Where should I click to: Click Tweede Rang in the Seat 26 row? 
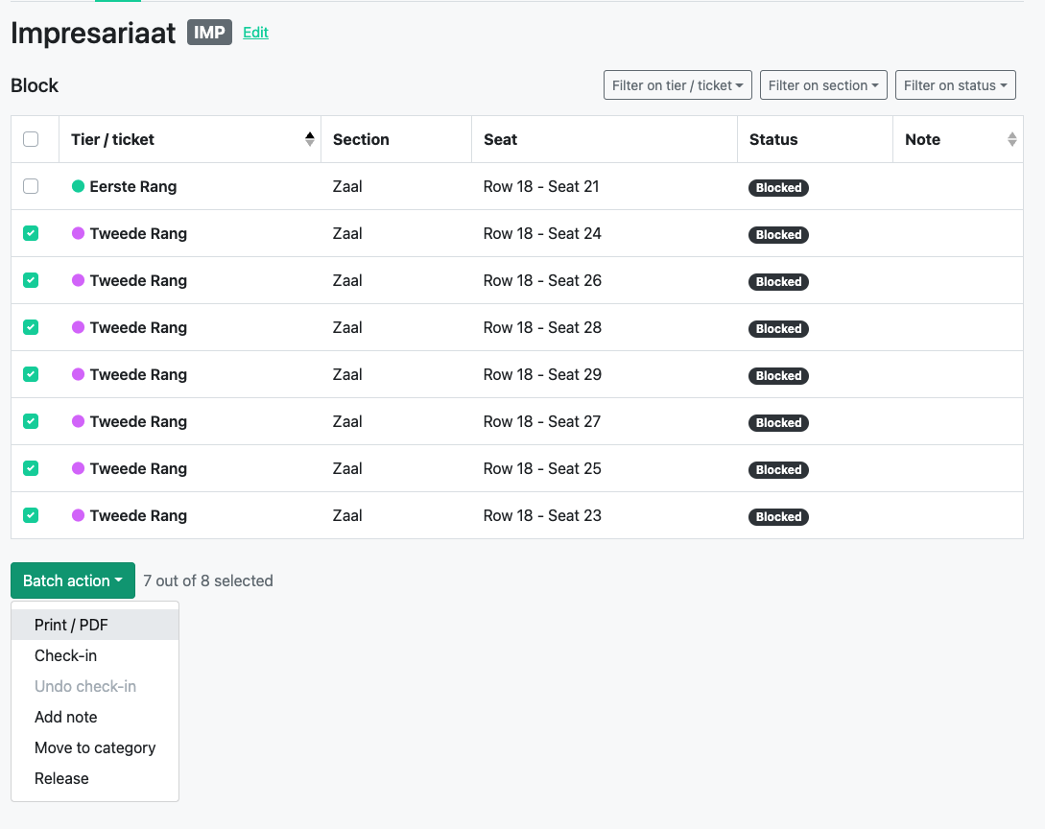pos(138,280)
